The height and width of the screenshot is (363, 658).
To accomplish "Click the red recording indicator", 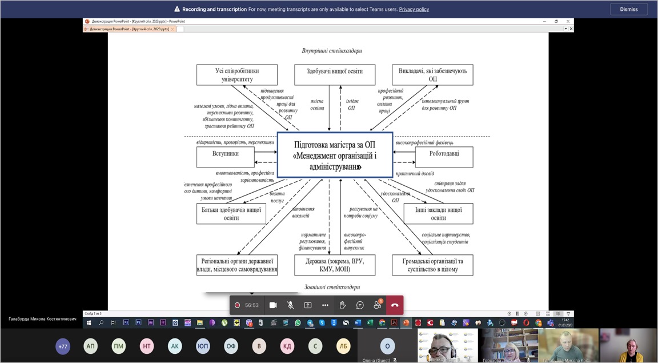I will pos(238,305).
